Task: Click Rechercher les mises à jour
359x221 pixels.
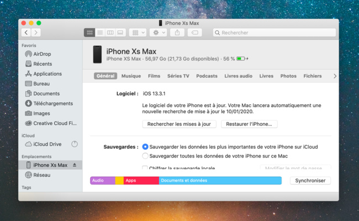Action: click(x=179, y=124)
